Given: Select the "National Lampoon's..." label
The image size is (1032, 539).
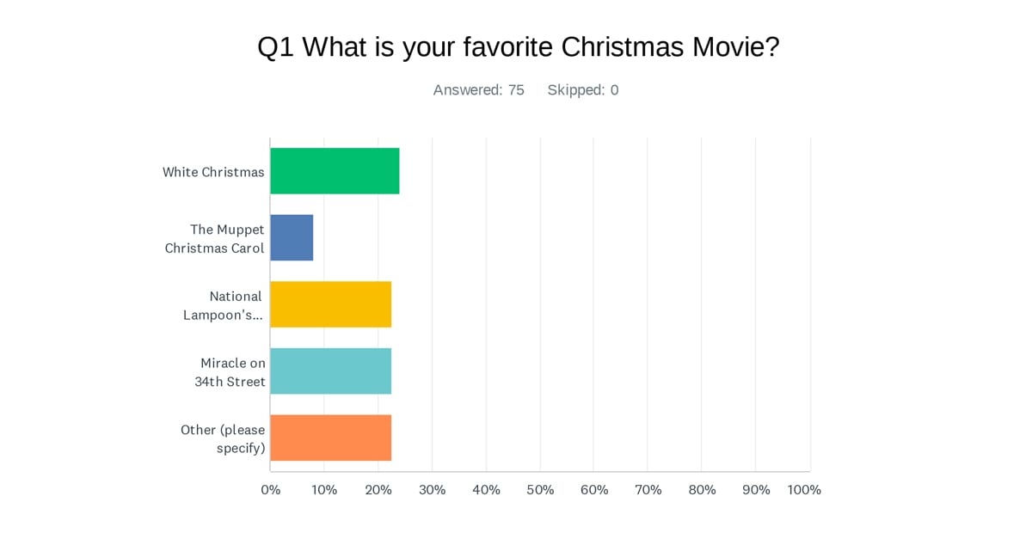Looking at the screenshot, I should [224, 305].
